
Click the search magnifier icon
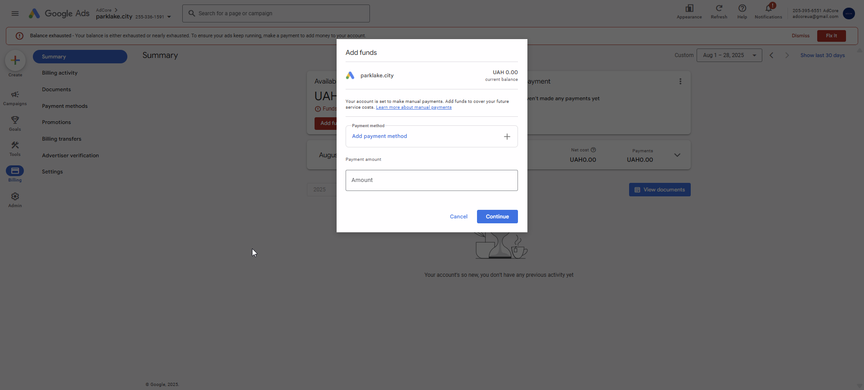coord(191,13)
